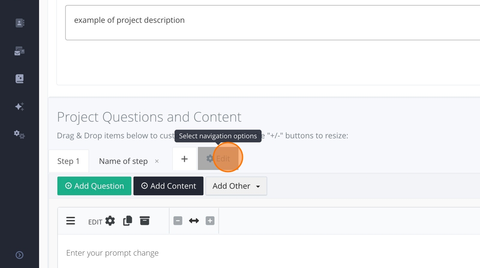Archive the question block
The height and width of the screenshot is (268, 480).
(x=145, y=221)
